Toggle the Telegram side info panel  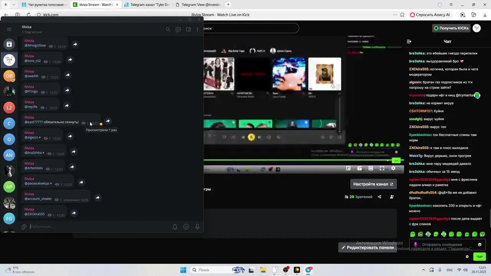(188, 30)
